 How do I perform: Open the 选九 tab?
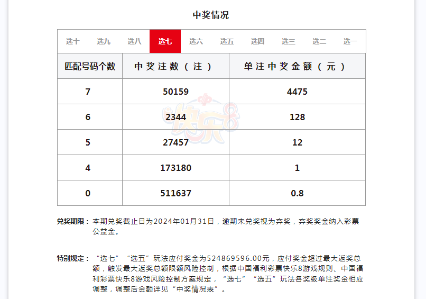tap(104, 41)
